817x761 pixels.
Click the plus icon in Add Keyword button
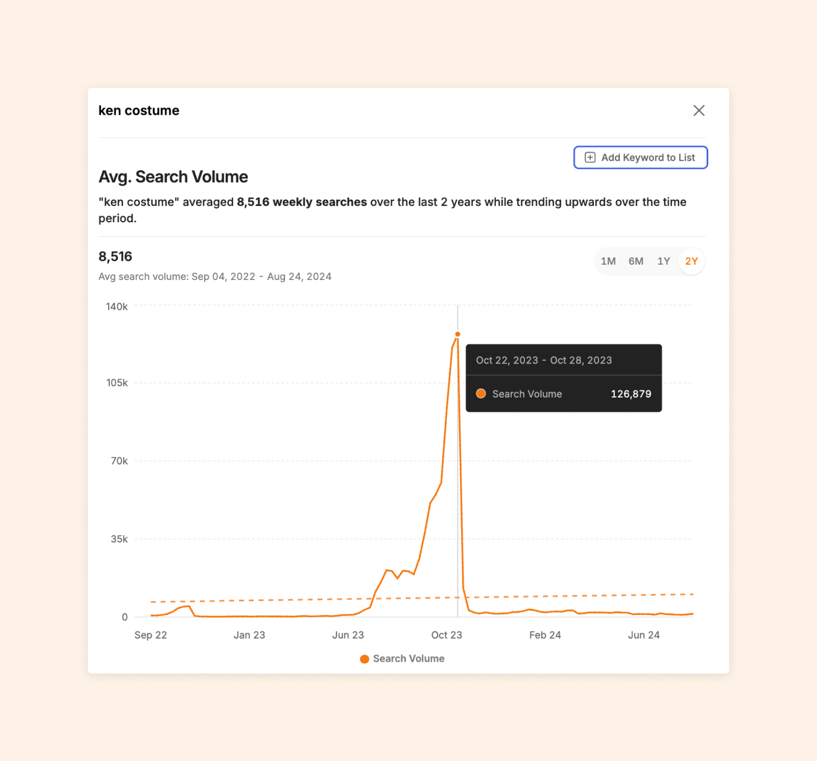[x=590, y=158]
